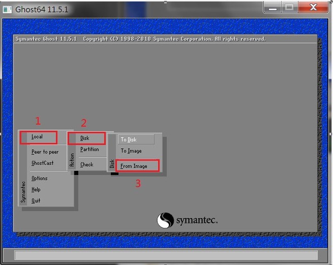Click the Ghost64 title bar app icon

(x=7, y=10)
